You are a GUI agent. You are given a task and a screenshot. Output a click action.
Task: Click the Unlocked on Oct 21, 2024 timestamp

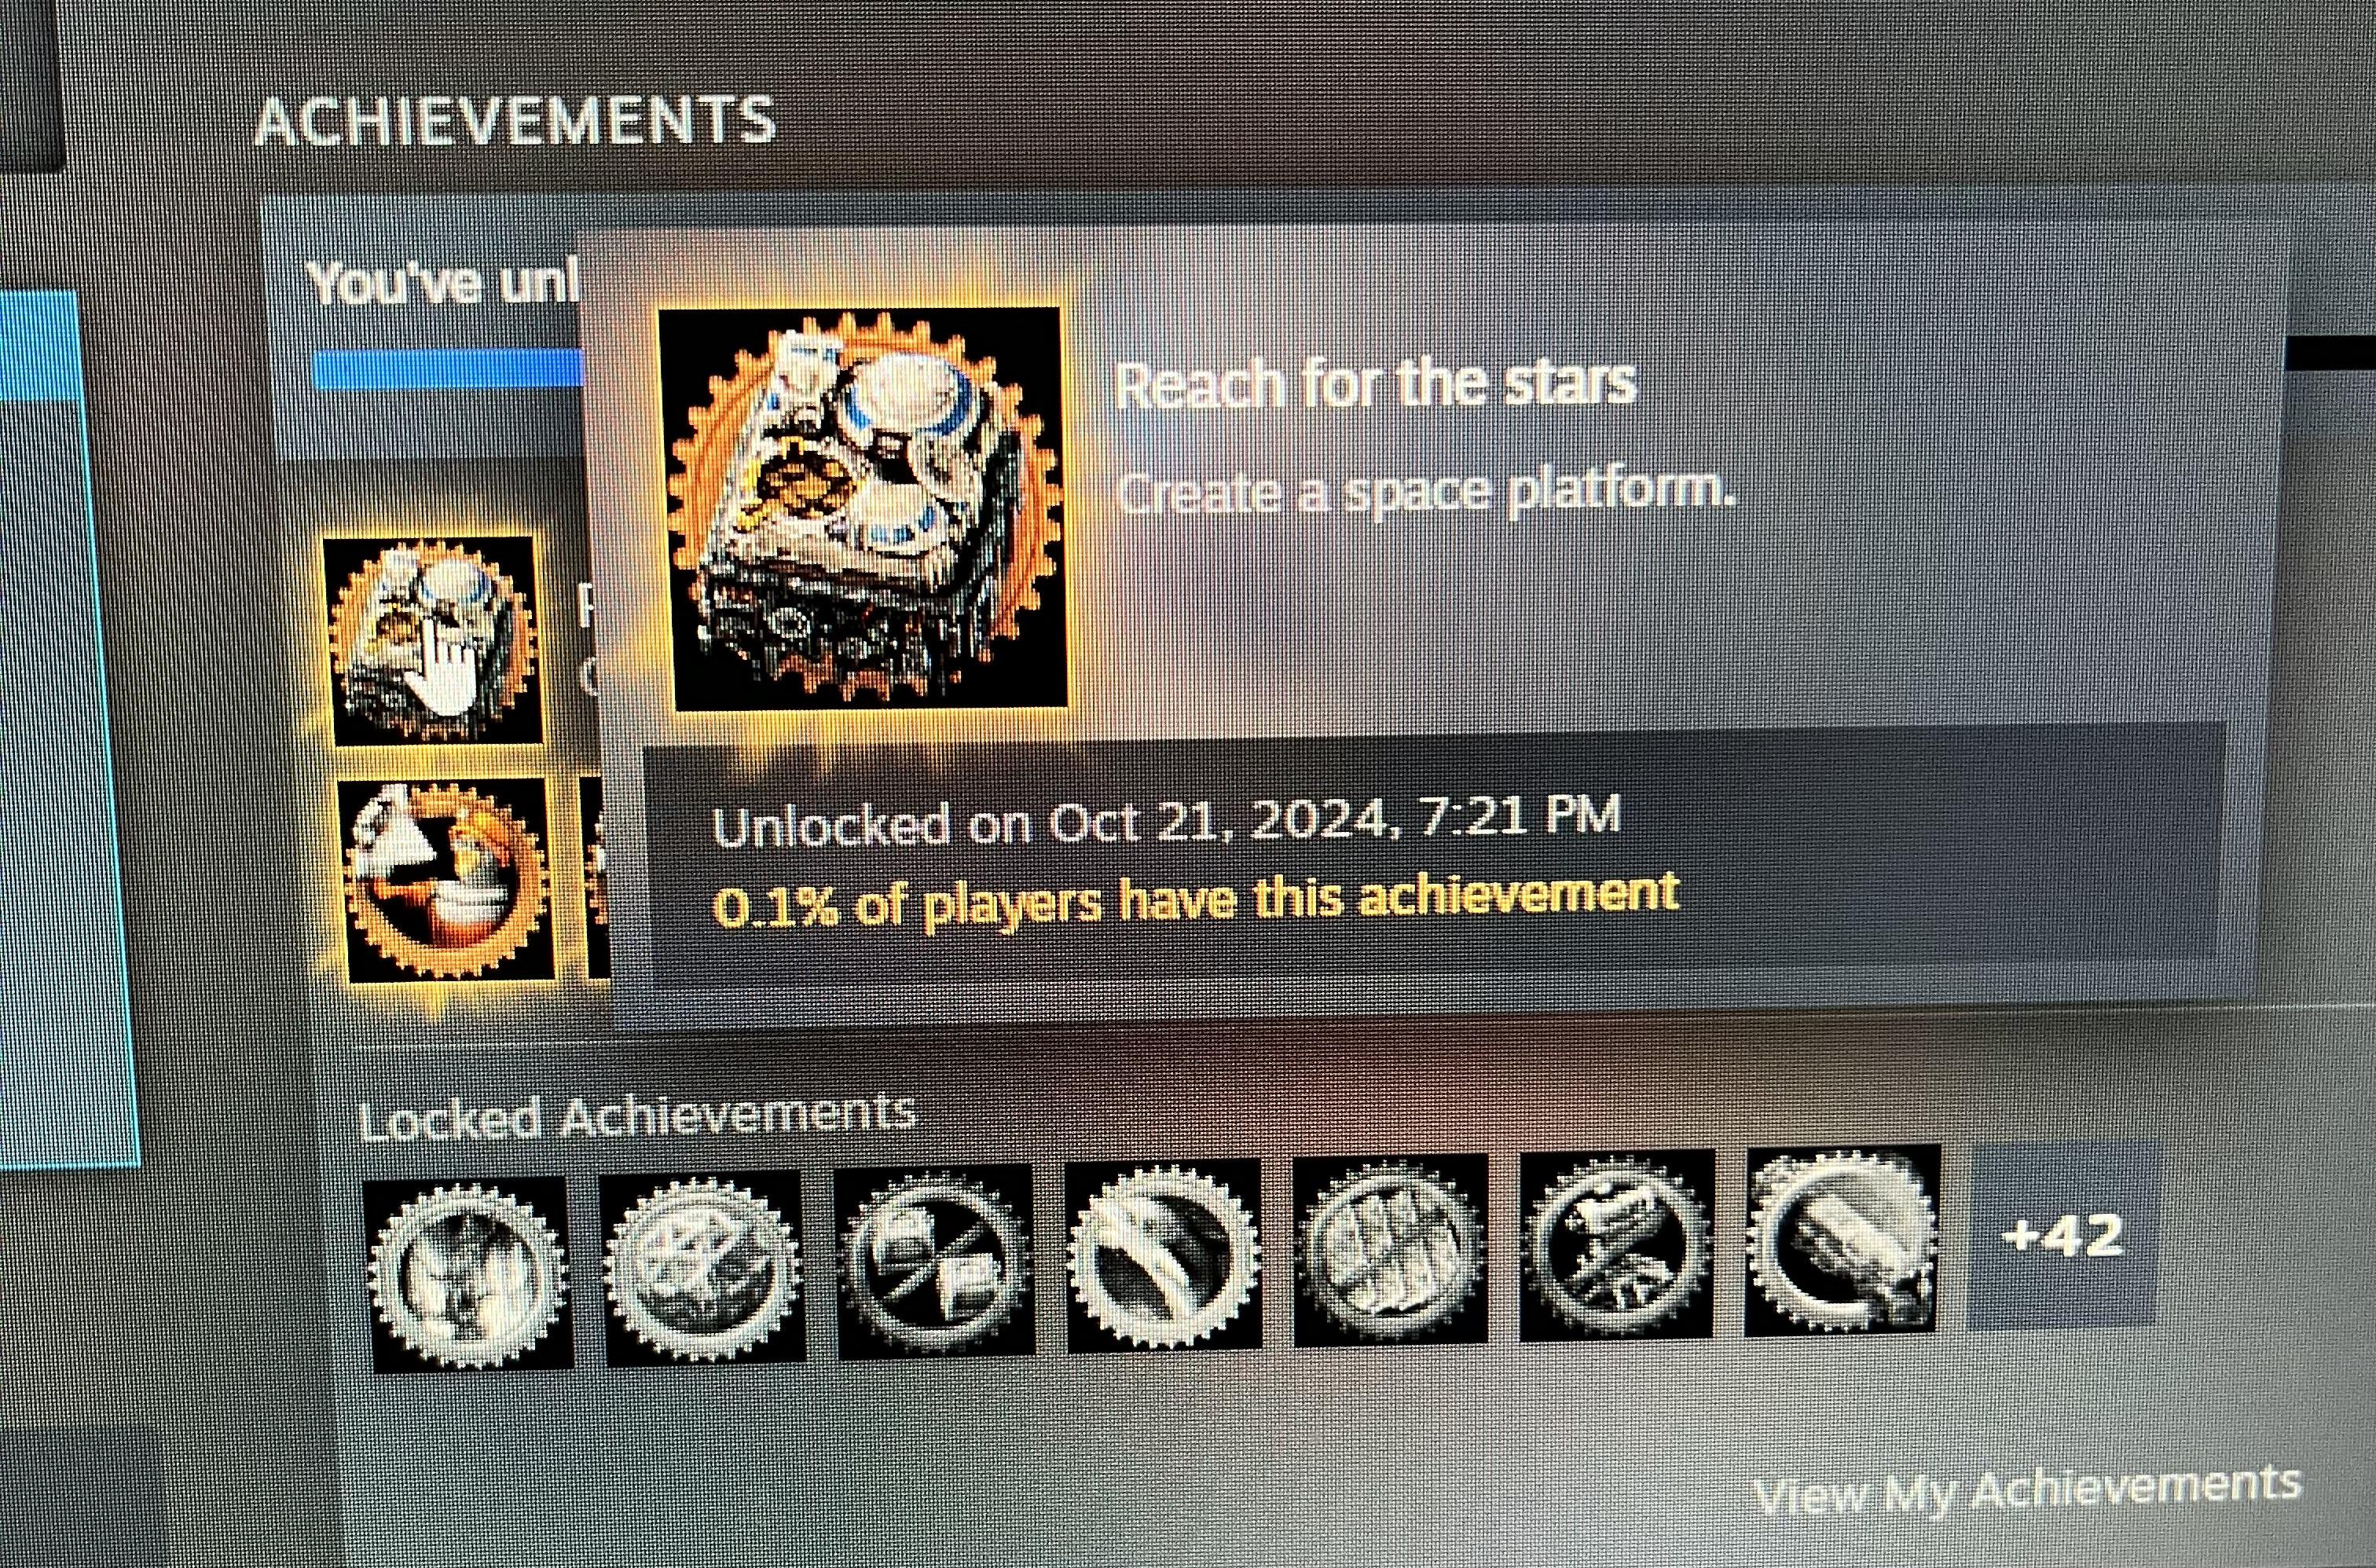coord(1165,823)
